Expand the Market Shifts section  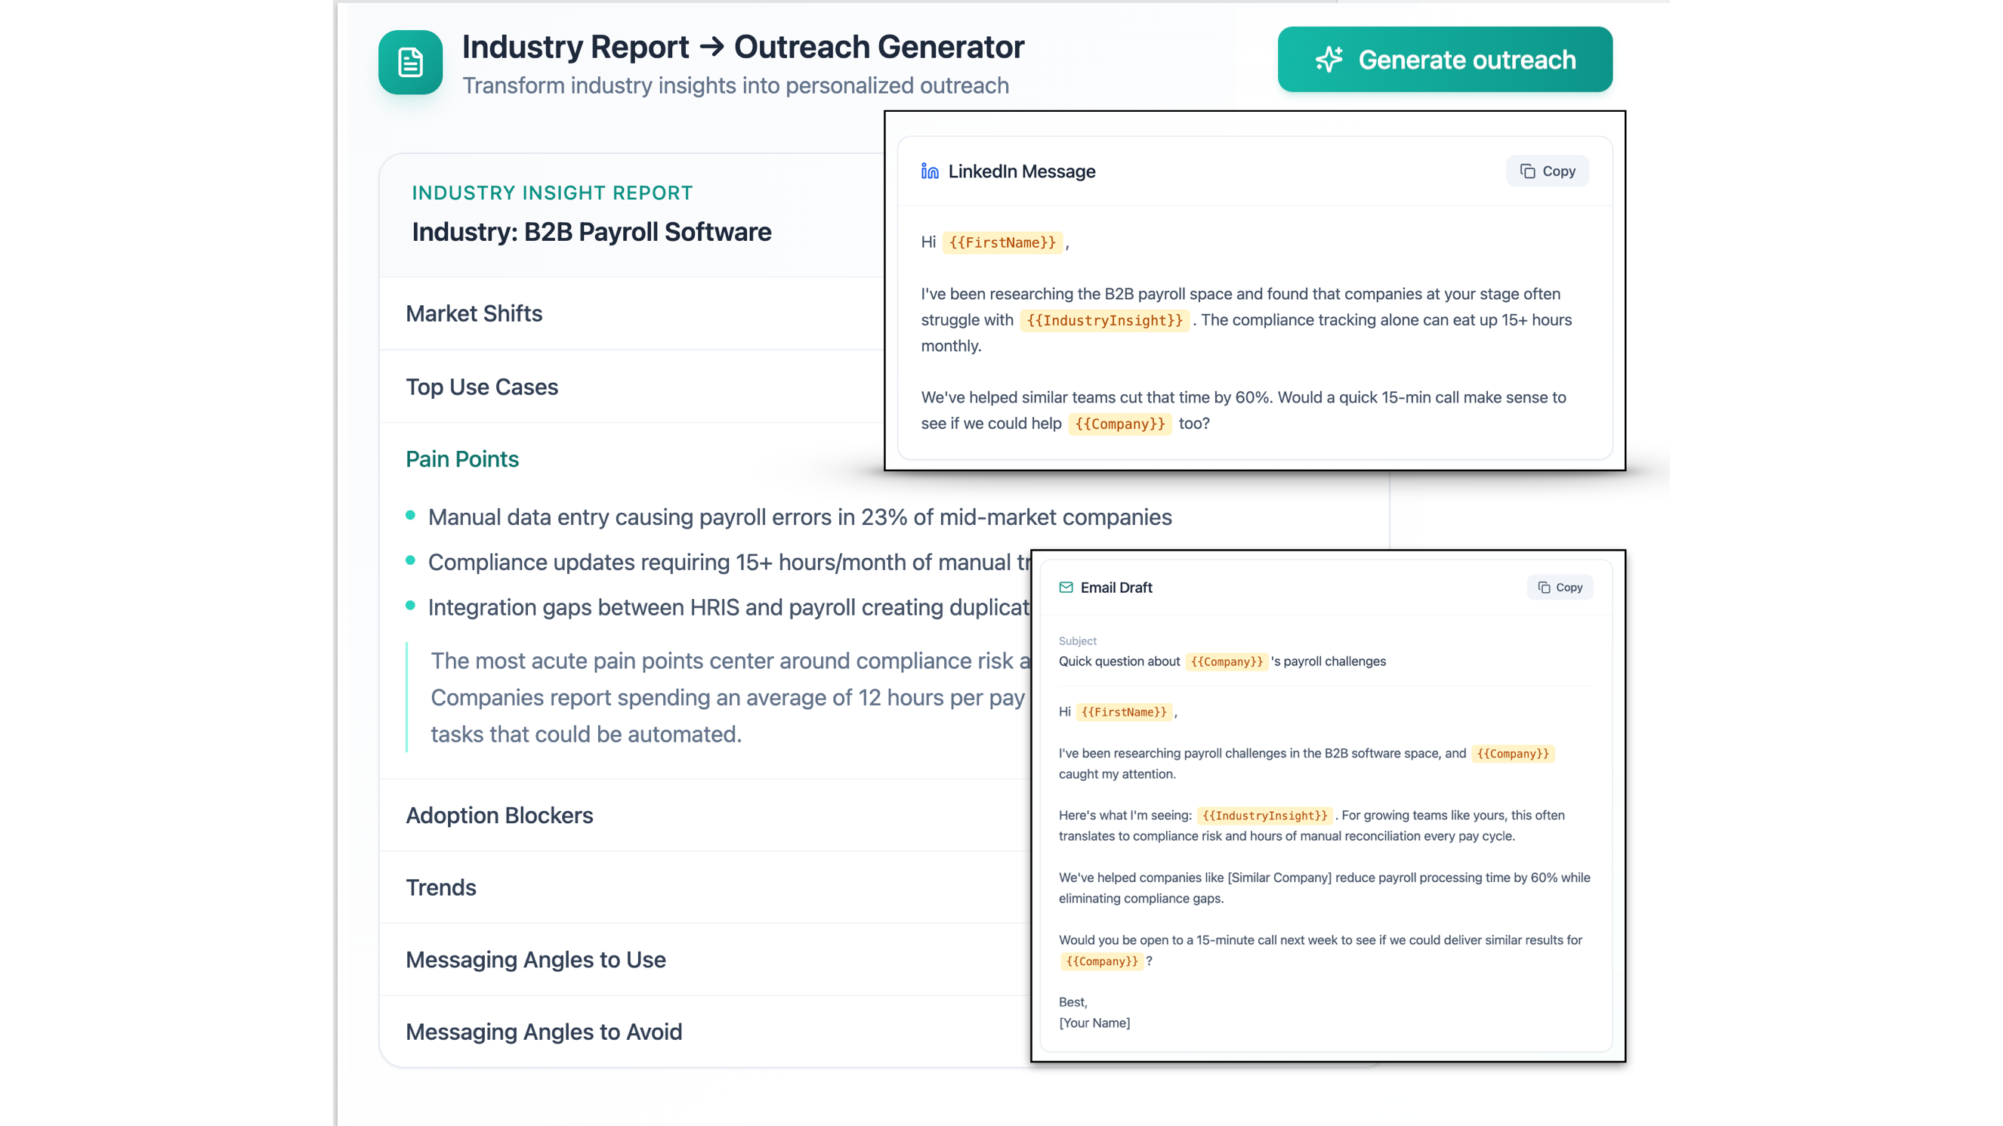click(x=474, y=313)
